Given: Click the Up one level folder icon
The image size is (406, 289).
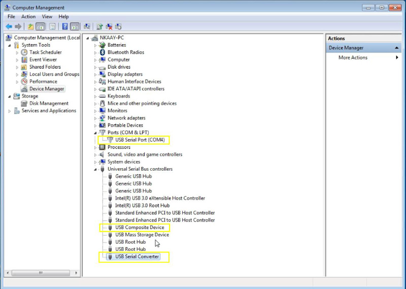Looking at the screenshot, I should pos(31,26).
